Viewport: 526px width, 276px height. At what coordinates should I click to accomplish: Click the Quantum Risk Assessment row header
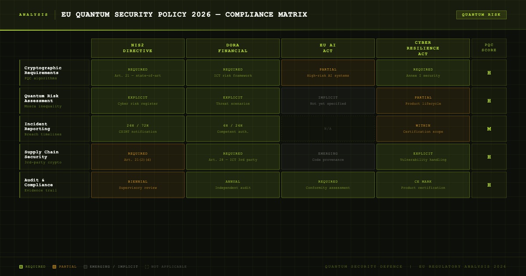(54, 101)
